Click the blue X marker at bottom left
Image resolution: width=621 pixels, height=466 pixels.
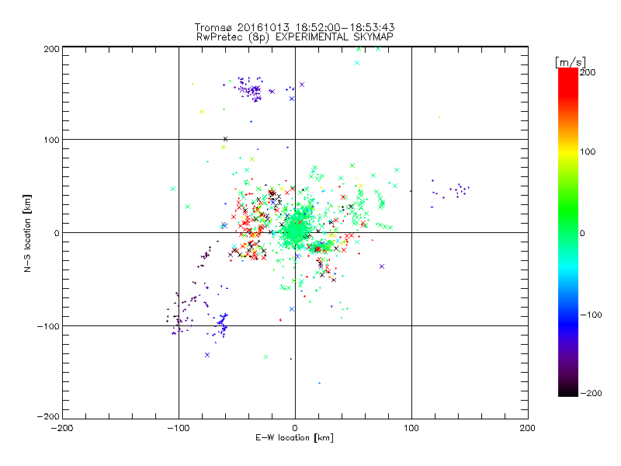pos(207,355)
